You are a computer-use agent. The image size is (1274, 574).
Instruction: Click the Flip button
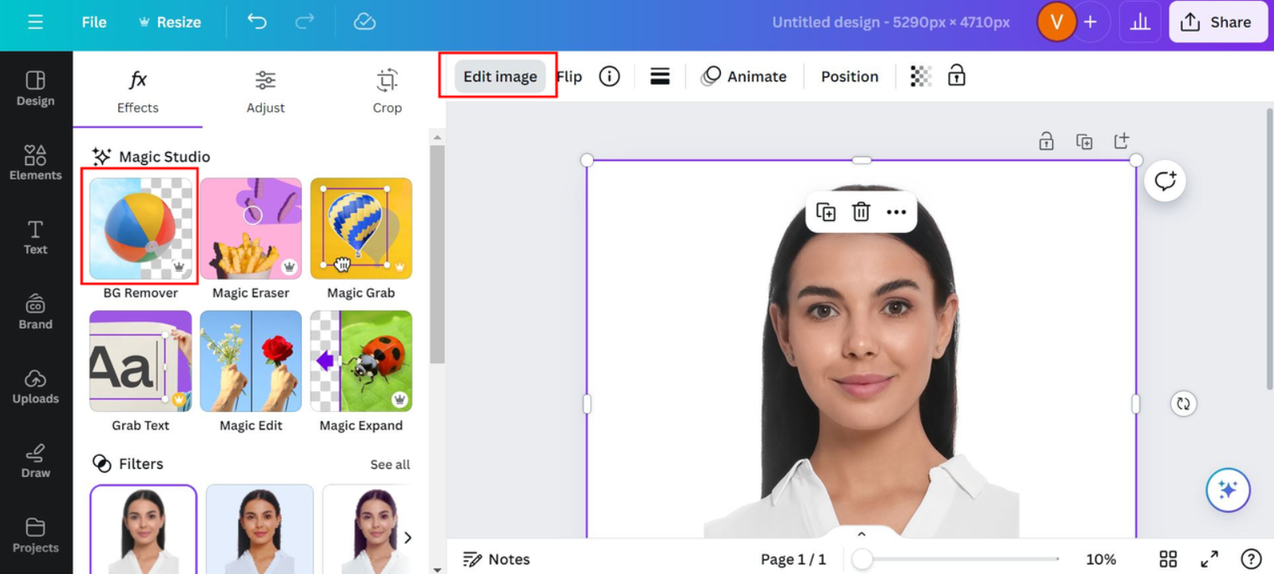(569, 77)
